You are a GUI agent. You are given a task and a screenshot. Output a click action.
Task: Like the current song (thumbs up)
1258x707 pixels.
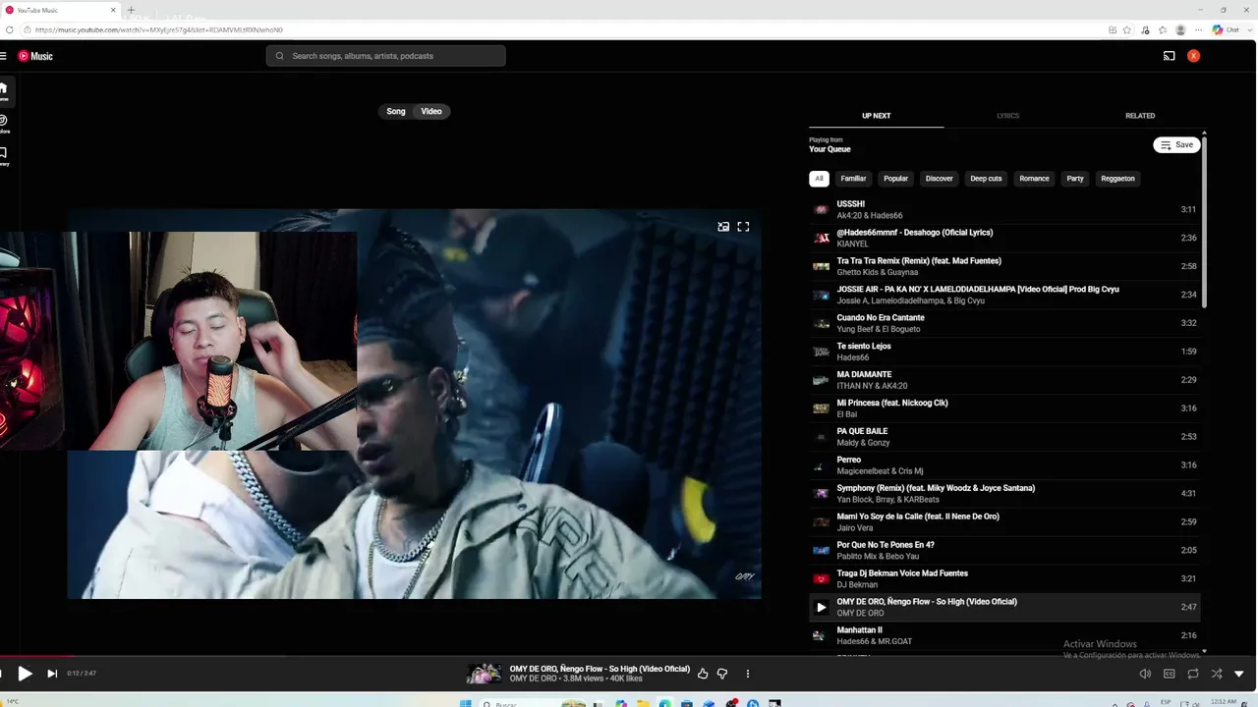(703, 674)
